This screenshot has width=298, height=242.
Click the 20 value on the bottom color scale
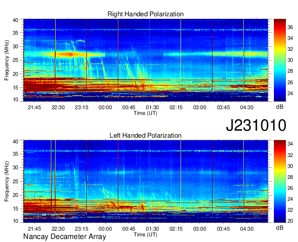point(290,221)
